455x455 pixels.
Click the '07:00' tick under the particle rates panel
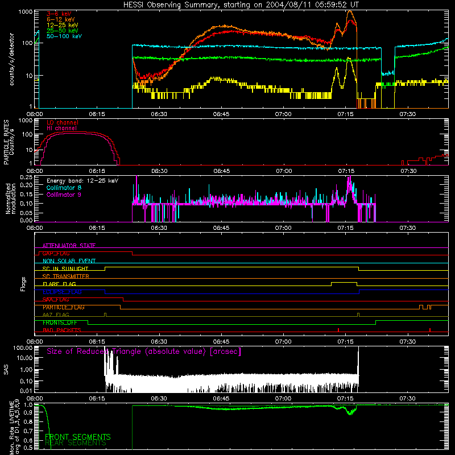click(x=284, y=171)
